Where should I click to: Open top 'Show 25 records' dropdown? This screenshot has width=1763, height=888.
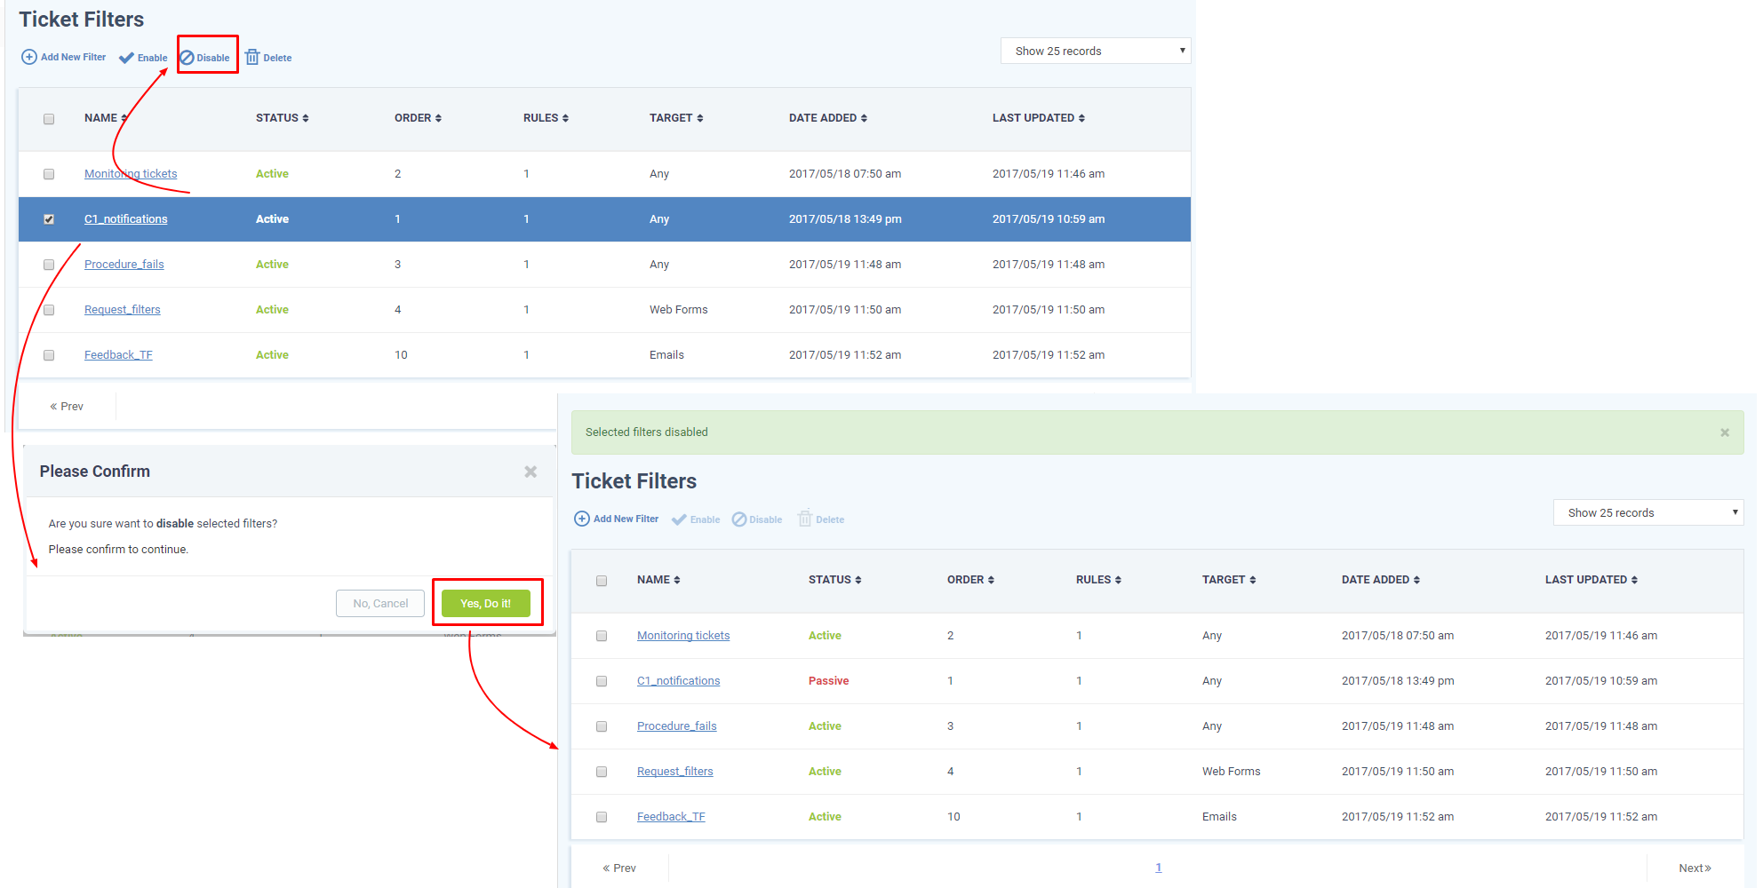point(1096,51)
